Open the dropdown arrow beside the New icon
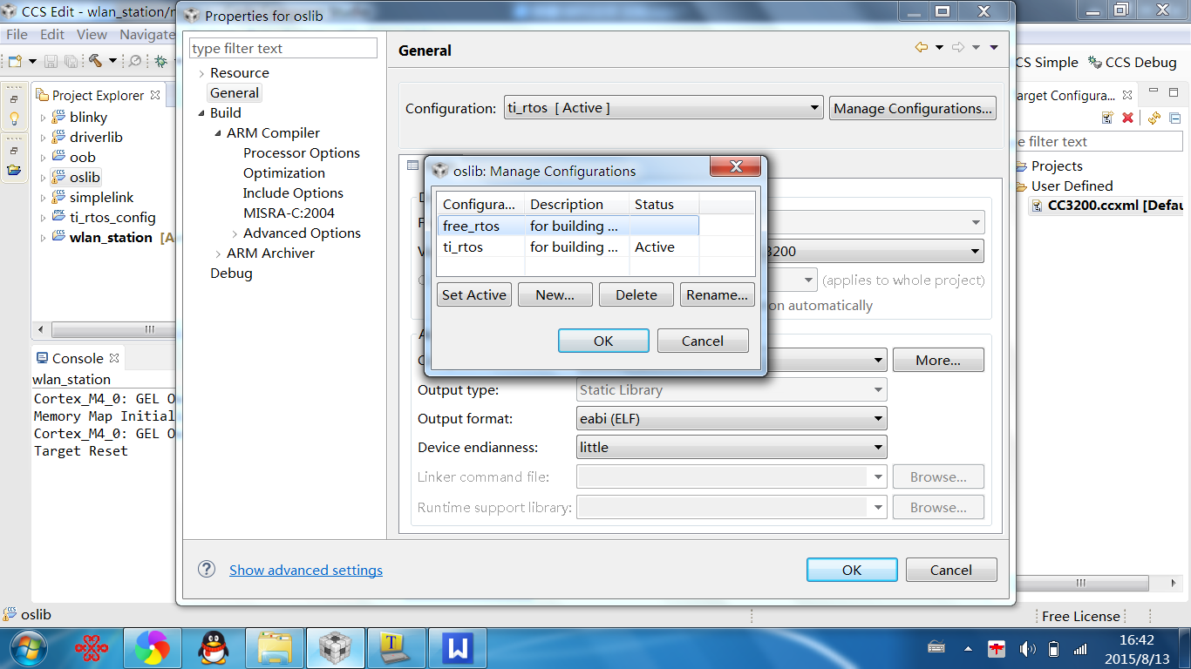The height and width of the screenshot is (669, 1191). (32, 61)
